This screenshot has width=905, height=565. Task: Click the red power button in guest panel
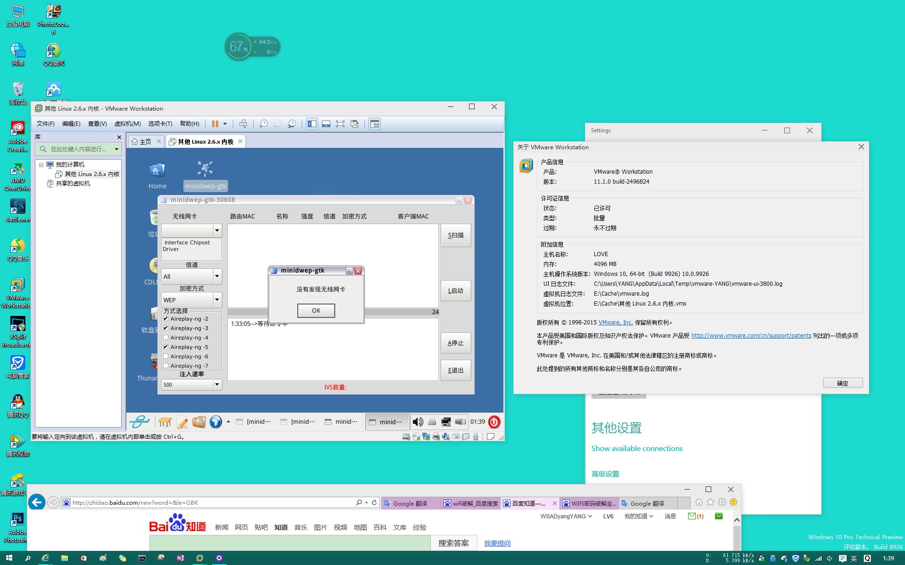point(494,422)
